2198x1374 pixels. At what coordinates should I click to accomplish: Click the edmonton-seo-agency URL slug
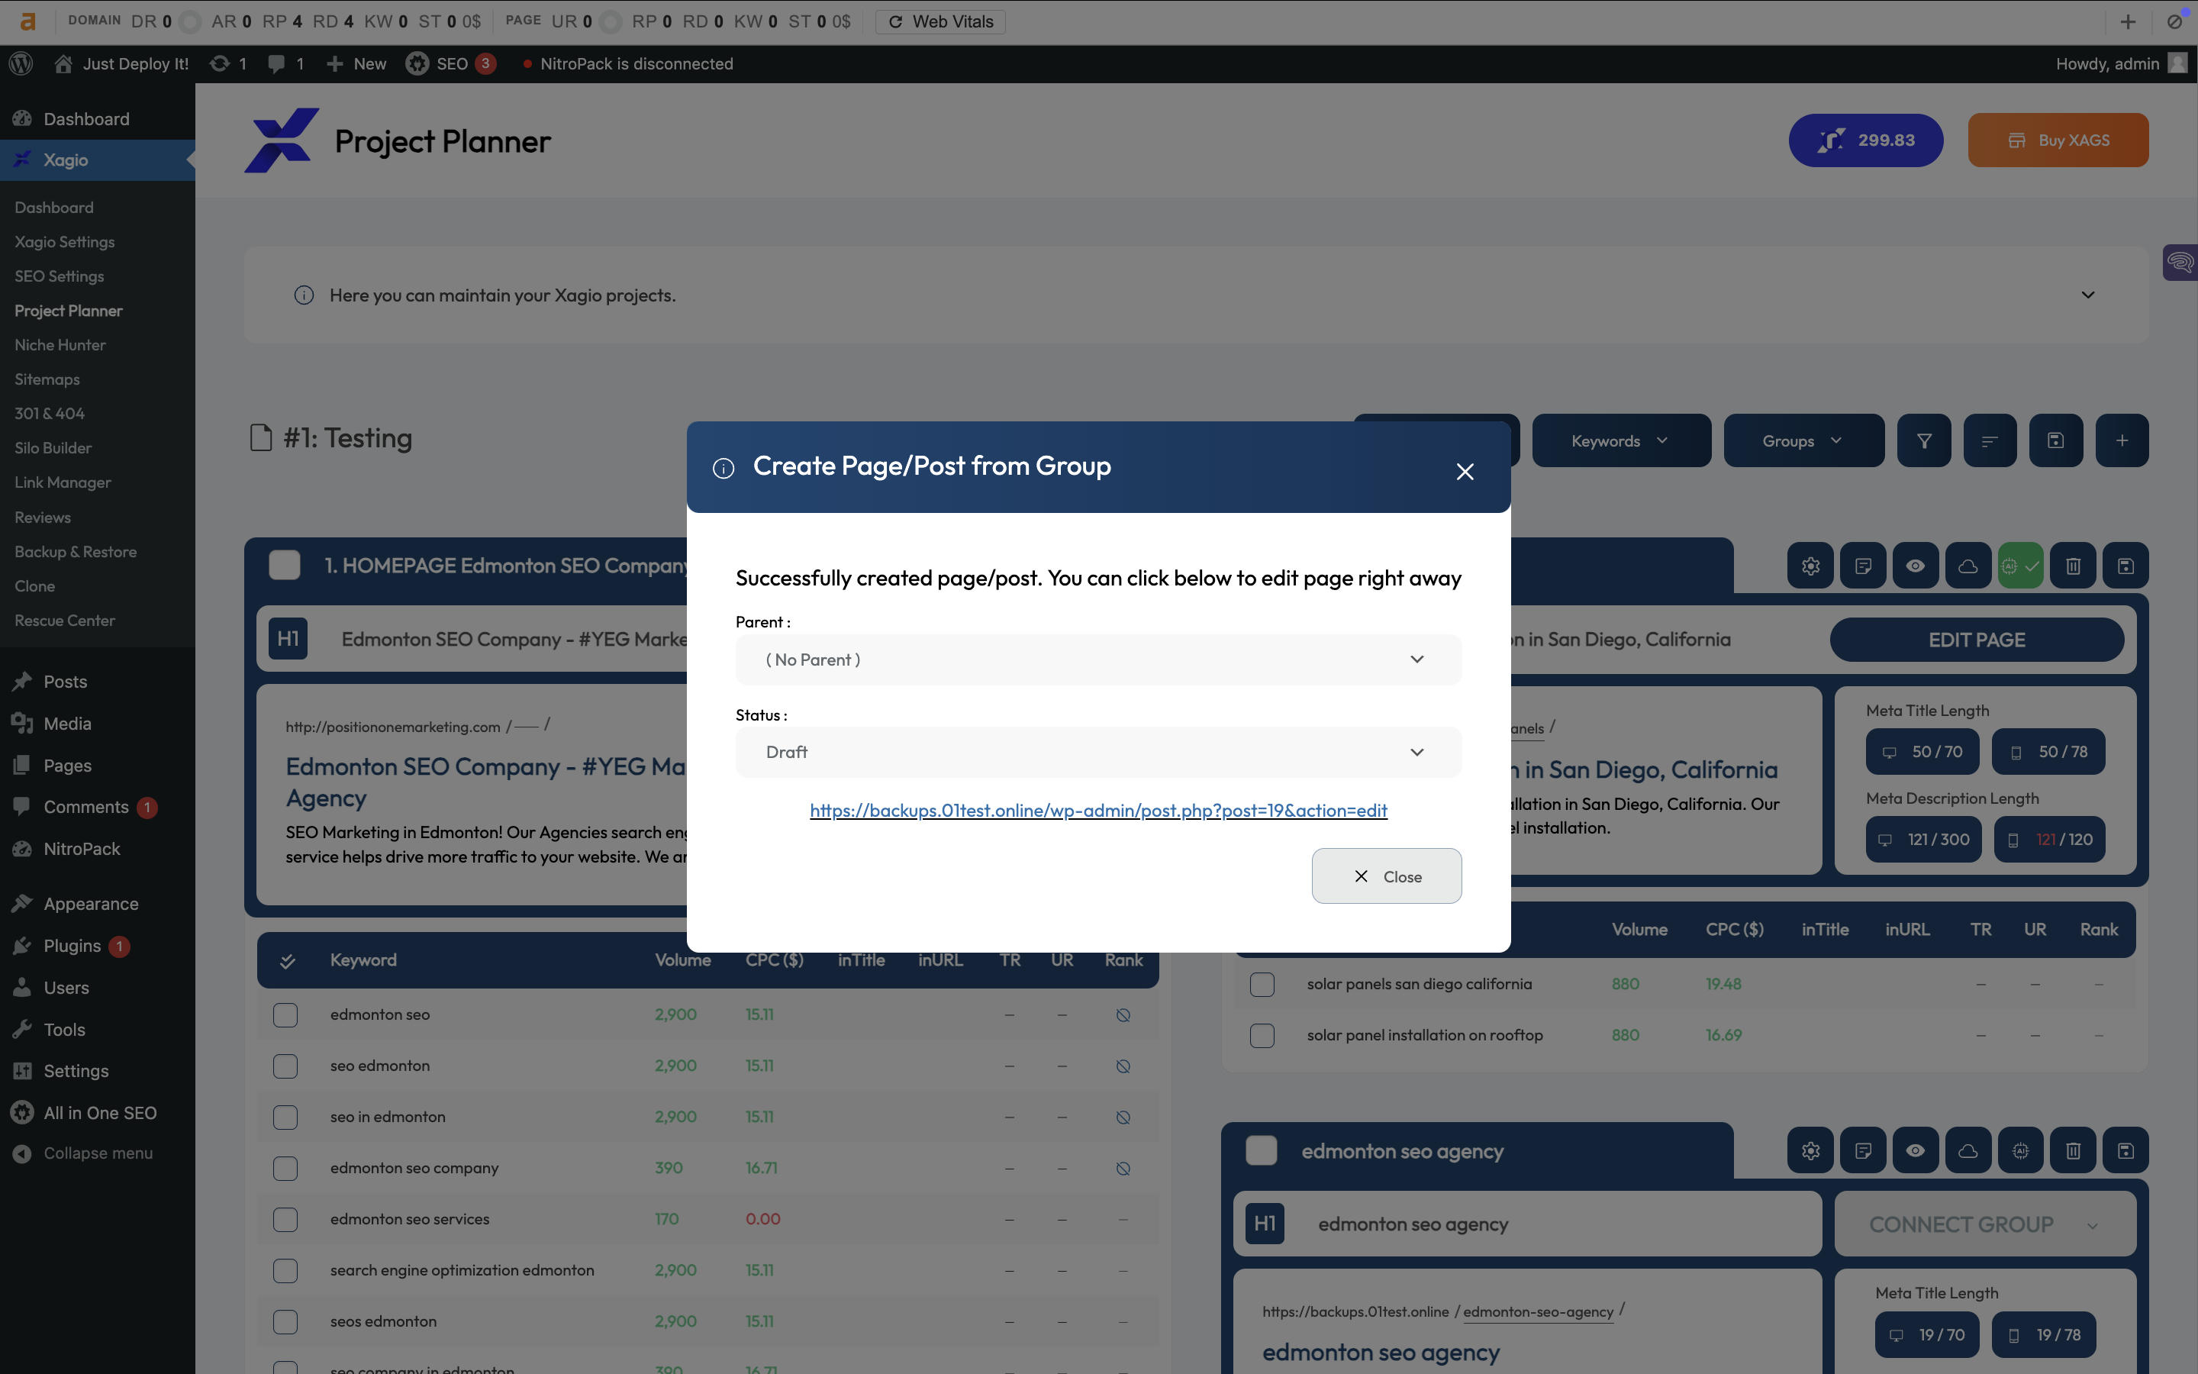pos(1538,1312)
